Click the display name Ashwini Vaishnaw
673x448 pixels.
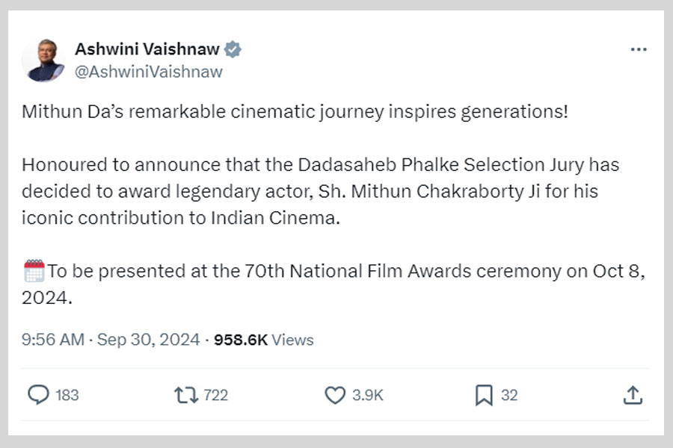click(x=147, y=50)
